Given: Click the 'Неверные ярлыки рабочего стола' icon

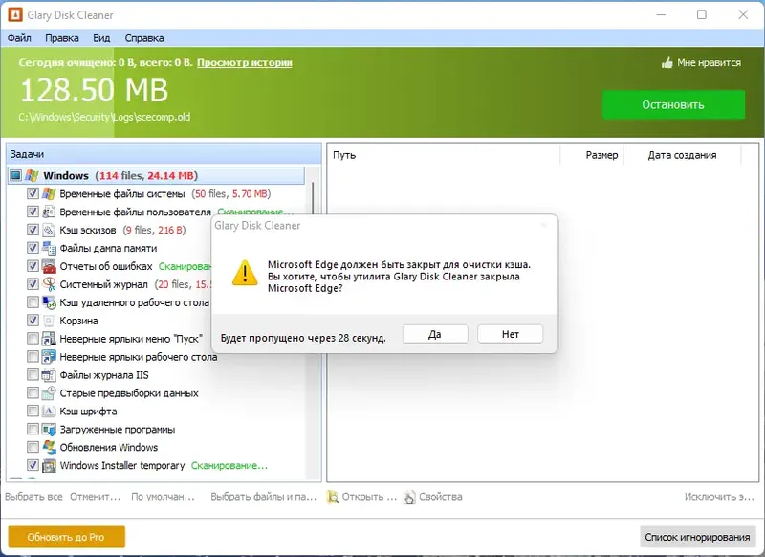Looking at the screenshot, I should (49, 357).
